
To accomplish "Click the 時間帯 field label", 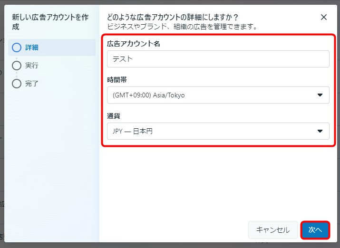I will pyautogui.click(x=117, y=80).
